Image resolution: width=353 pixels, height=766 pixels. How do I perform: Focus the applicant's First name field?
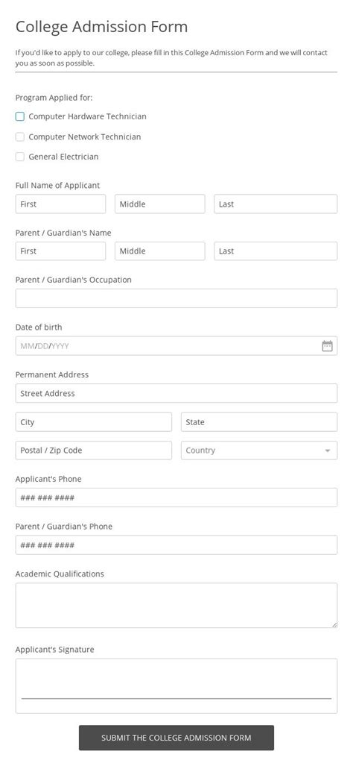60,204
